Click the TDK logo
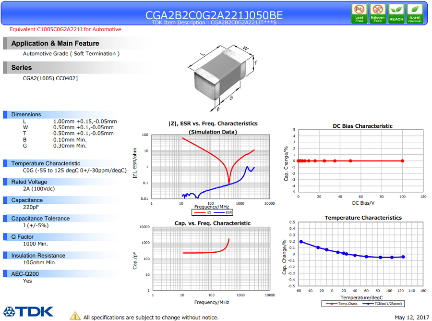This screenshot has height=321, width=432. (28, 311)
